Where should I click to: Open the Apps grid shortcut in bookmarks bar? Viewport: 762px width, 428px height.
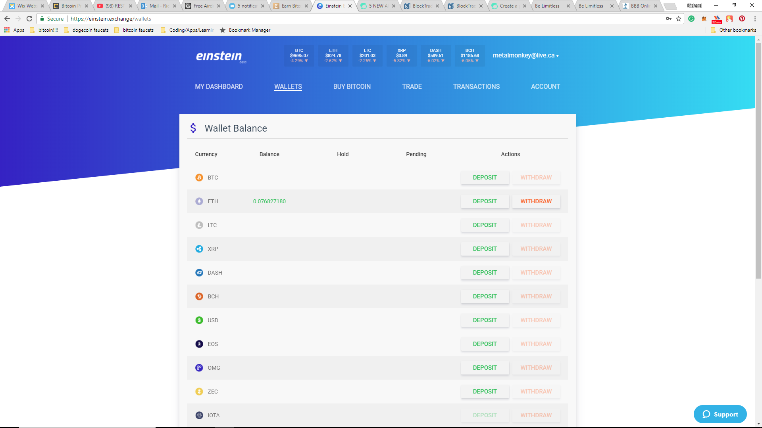[x=14, y=30]
